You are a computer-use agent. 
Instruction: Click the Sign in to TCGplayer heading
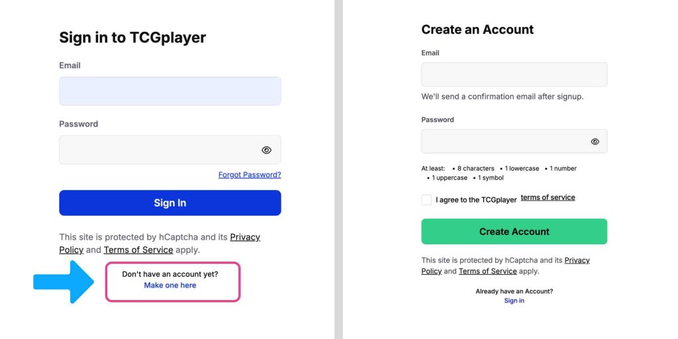pyautogui.click(x=132, y=38)
